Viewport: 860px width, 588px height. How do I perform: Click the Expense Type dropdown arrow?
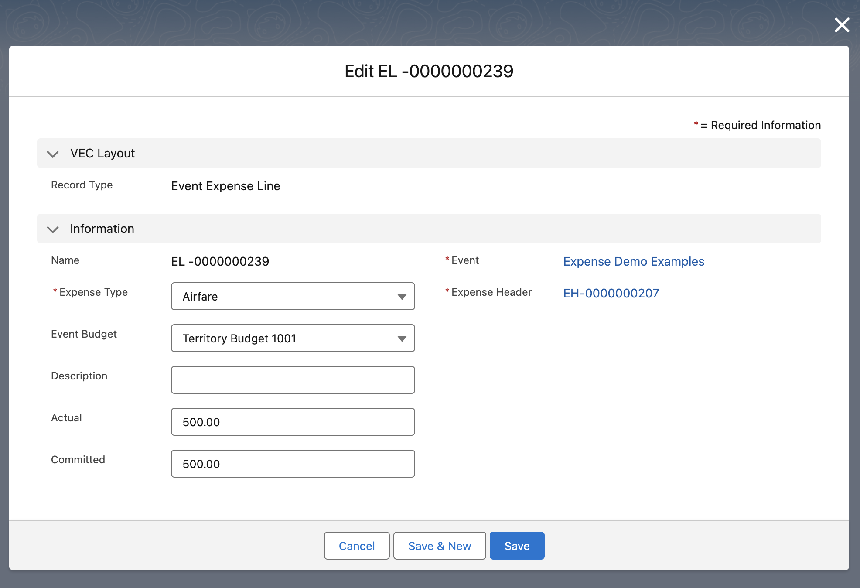pos(402,297)
